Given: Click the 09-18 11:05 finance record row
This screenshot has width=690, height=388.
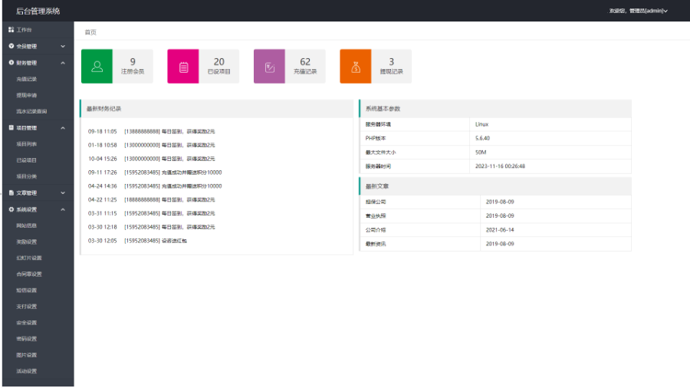Looking at the screenshot, I should [151, 132].
